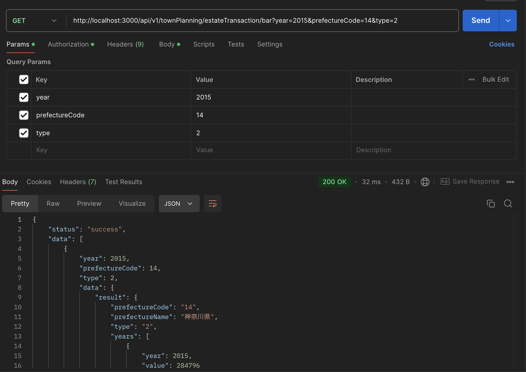Switch to Visualize view
Screen dimensions: 526x372
(x=132, y=204)
